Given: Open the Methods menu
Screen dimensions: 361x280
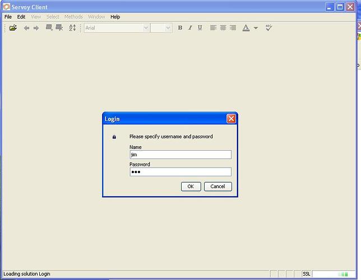Looking at the screenshot, I should [73, 17].
